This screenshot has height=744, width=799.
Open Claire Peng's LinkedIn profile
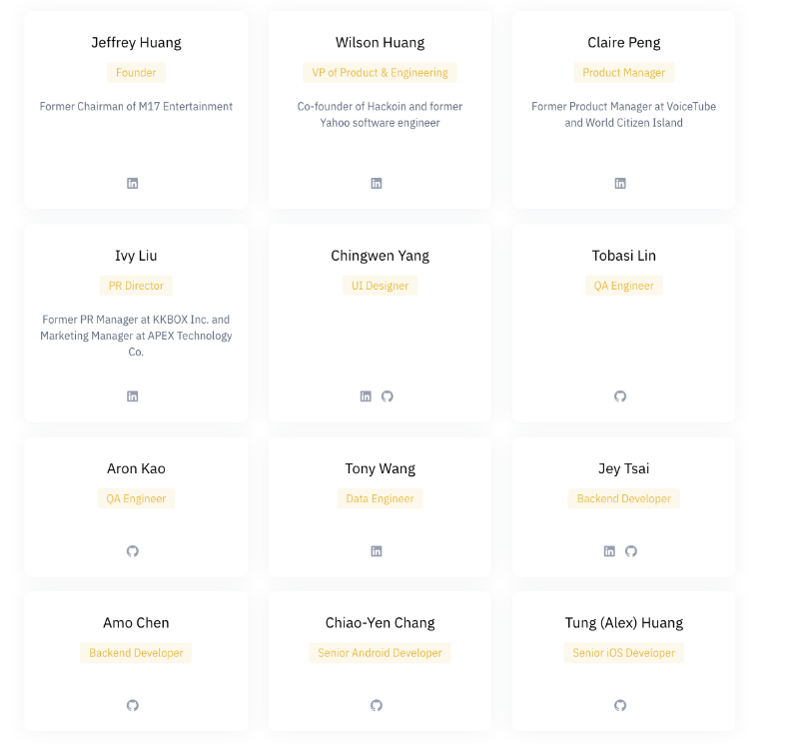tap(620, 183)
